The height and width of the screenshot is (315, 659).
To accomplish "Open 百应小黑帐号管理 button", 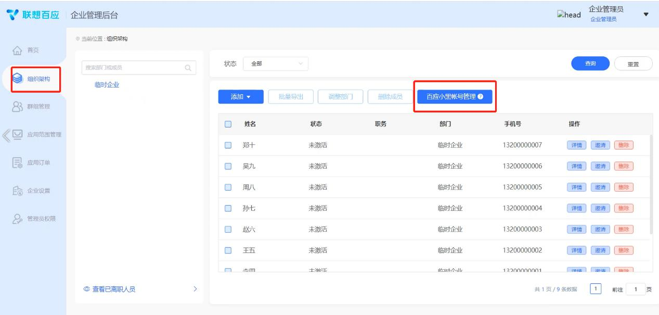I will click(x=455, y=97).
